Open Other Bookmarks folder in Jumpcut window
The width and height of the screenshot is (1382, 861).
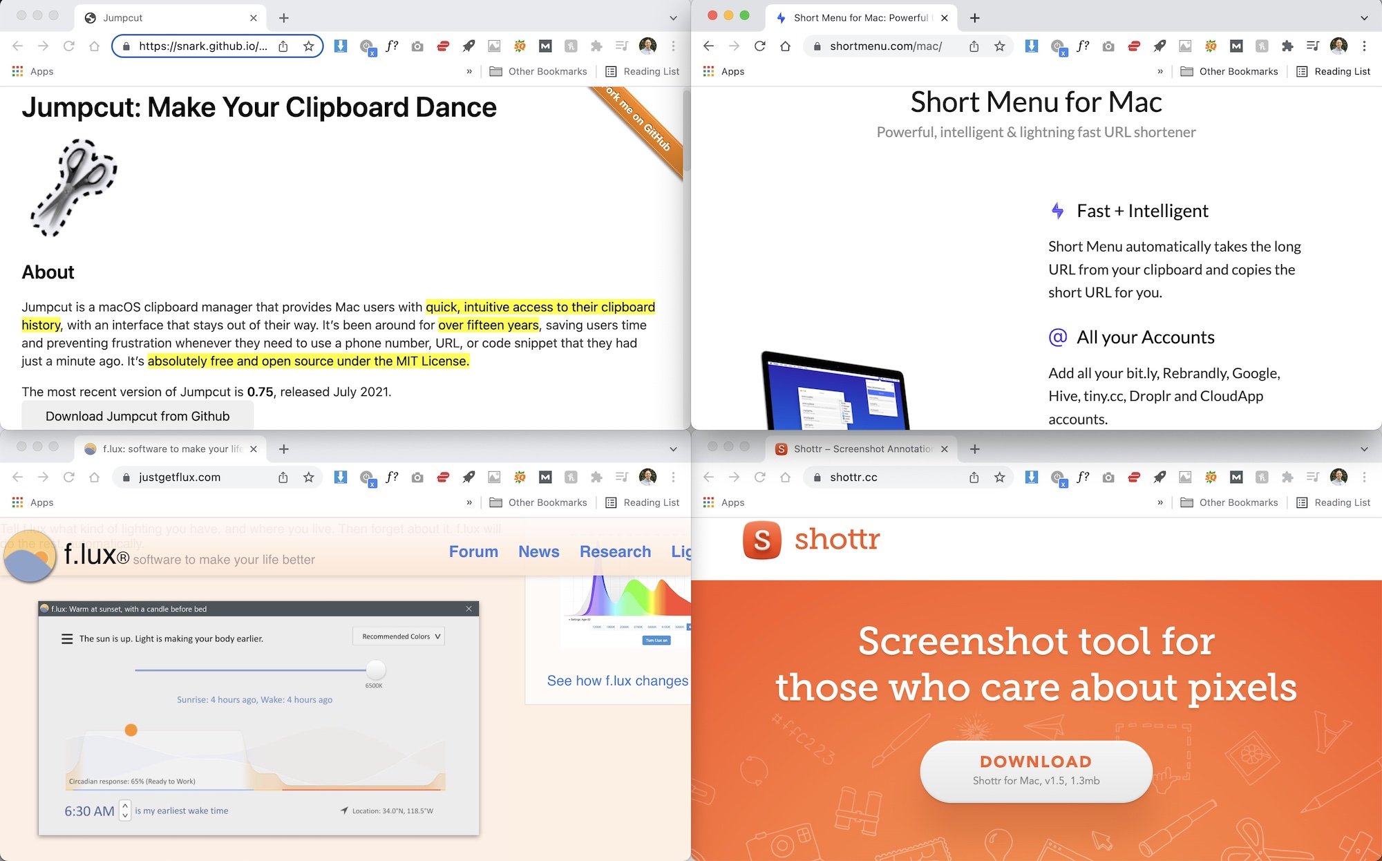(538, 71)
